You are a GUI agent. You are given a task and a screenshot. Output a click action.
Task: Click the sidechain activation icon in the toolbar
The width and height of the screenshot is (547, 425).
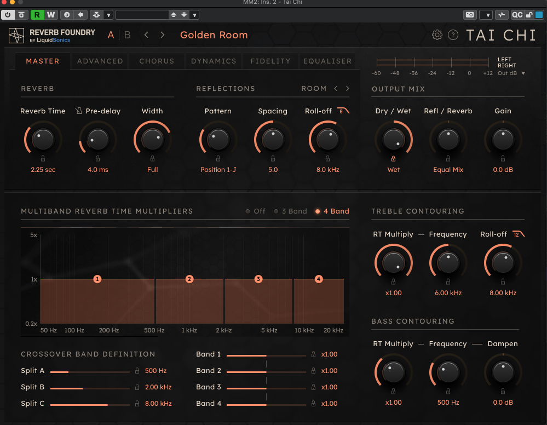click(502, 15)
